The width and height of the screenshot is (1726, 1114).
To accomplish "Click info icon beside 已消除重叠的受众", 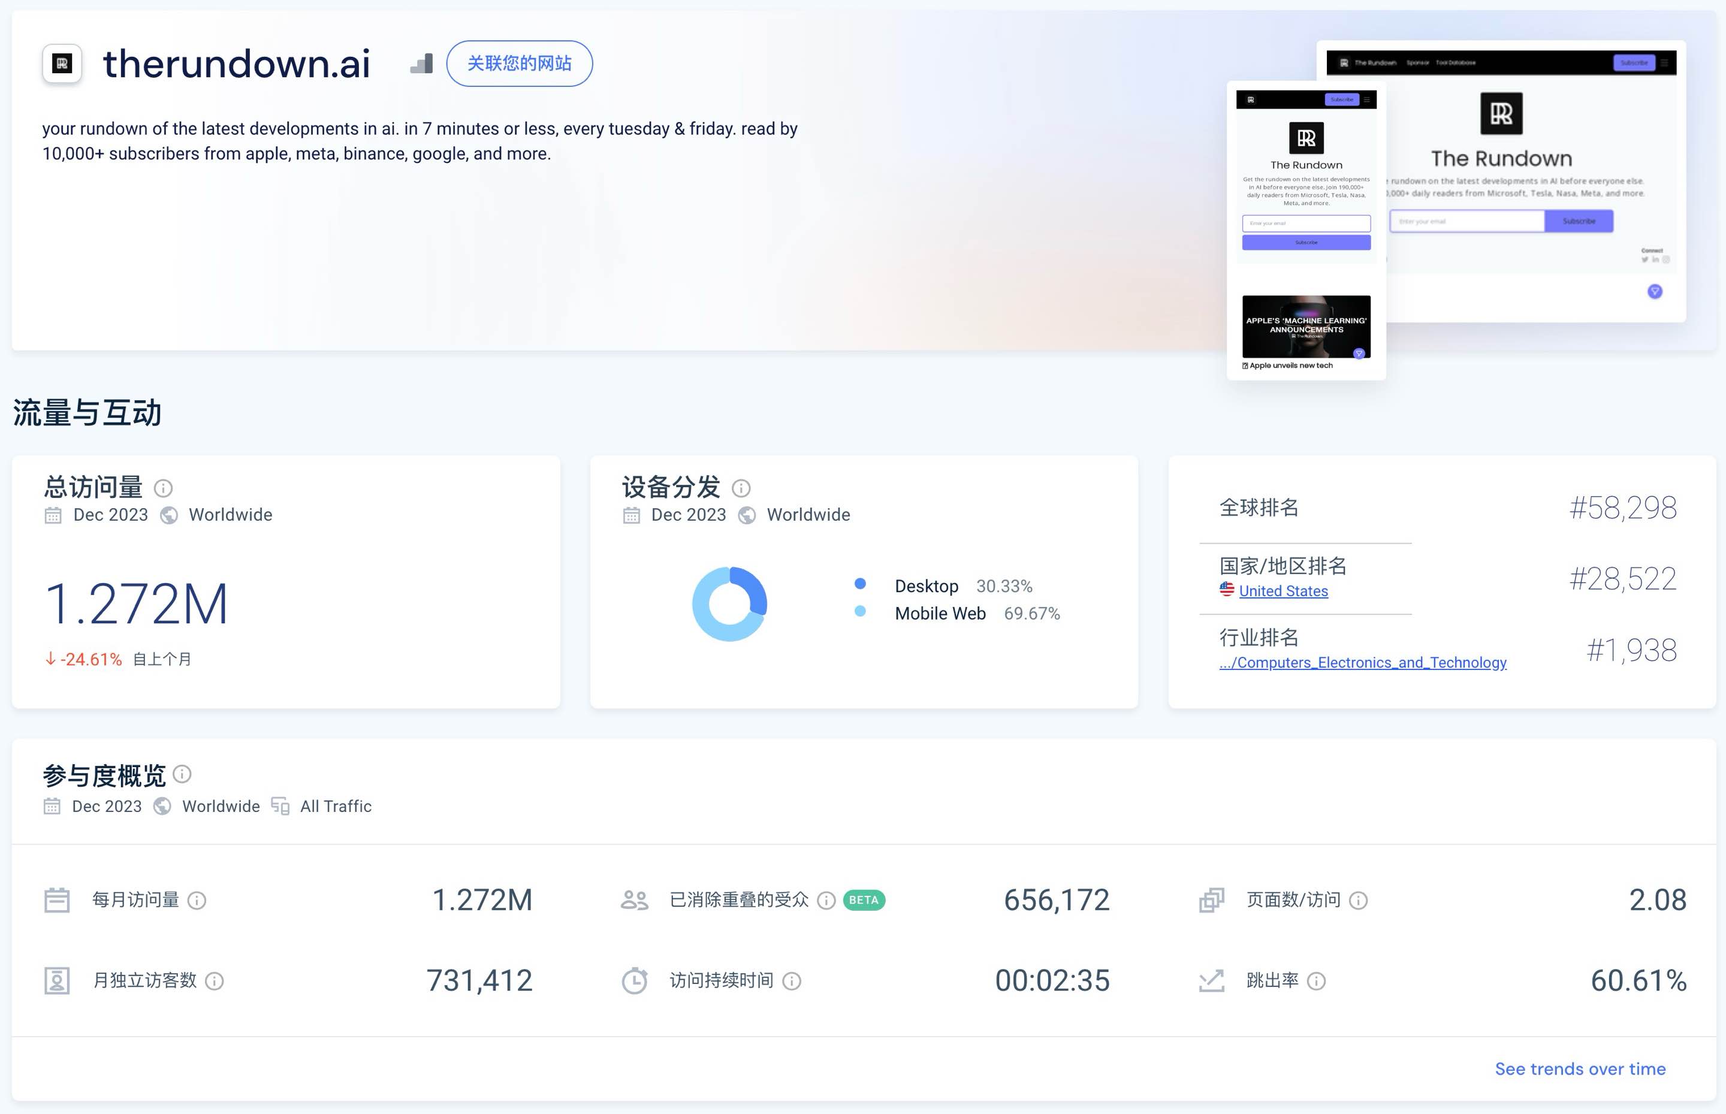I will (827, 900).
